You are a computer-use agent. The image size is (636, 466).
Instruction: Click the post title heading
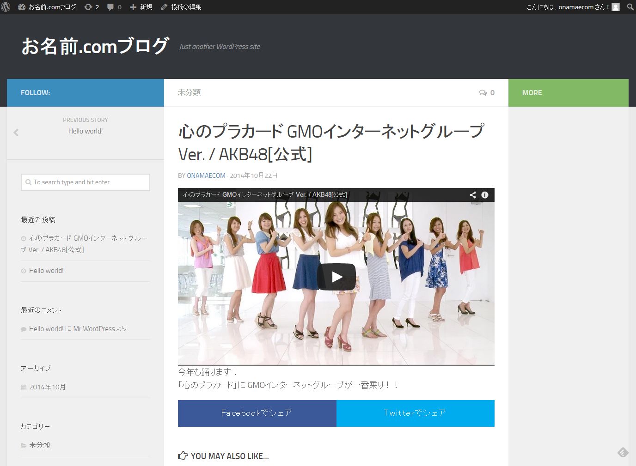coord(331,143)
